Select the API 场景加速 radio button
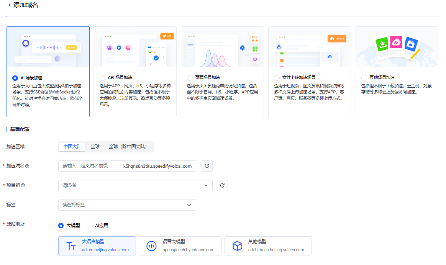This screenshot has width=446, height=265. [x=102, y=78]
